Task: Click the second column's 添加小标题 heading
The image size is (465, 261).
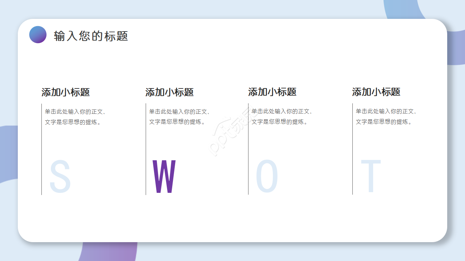Action: tap(169, 92)
